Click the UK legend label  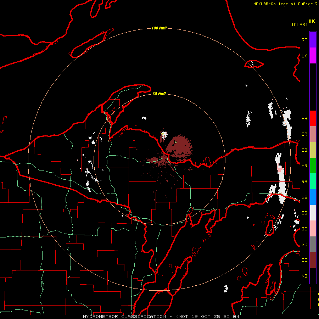(304, 56)
